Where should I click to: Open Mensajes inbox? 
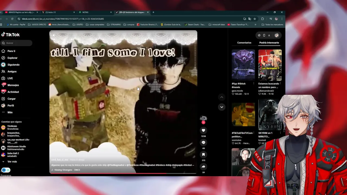10,85
